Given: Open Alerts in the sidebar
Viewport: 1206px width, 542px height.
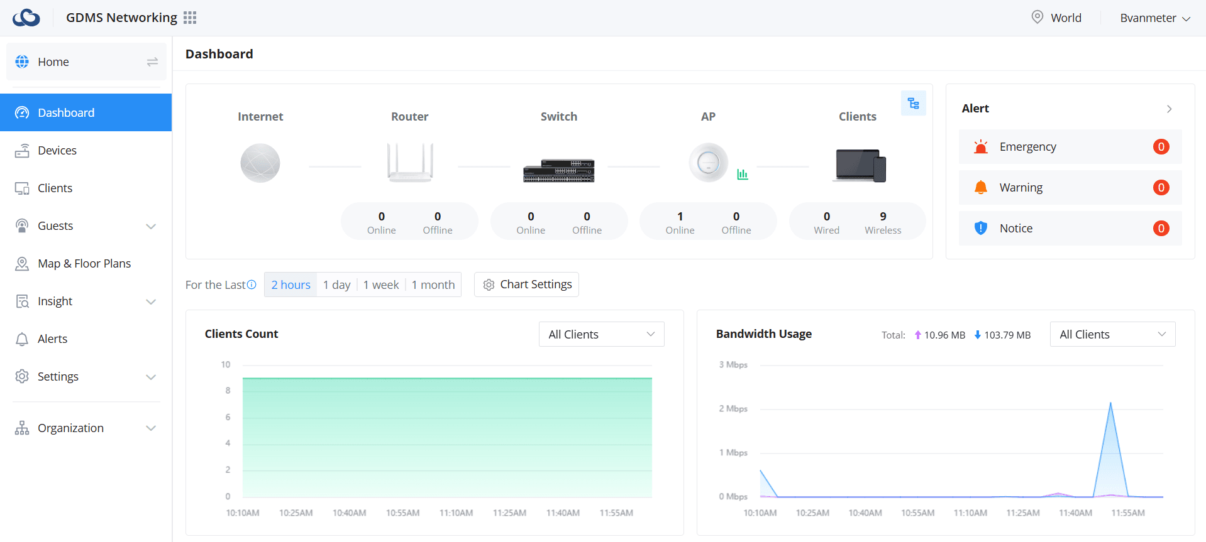Looking at the screenshot, I should tap(86, 339).
